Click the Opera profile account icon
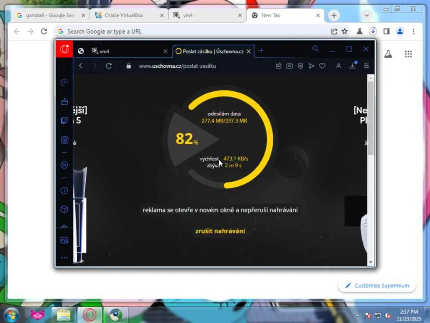Image resolution: width=430 pixels, height=323 pixels. point(339,66)
